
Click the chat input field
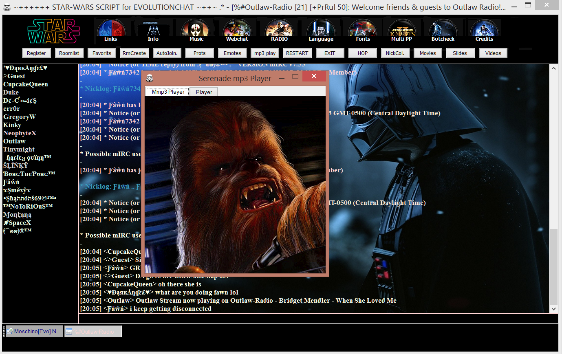click(318, 319)
